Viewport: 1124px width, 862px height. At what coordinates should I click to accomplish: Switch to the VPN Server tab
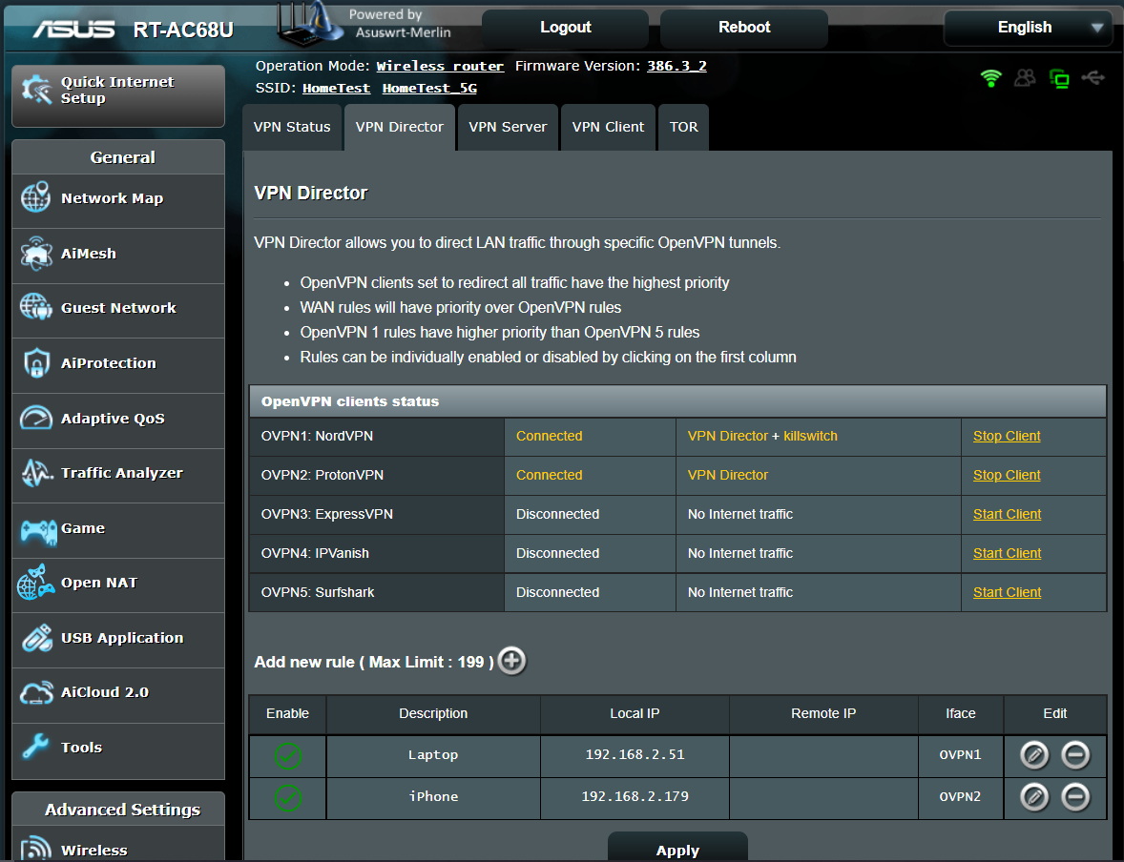[x=508, y=127]
